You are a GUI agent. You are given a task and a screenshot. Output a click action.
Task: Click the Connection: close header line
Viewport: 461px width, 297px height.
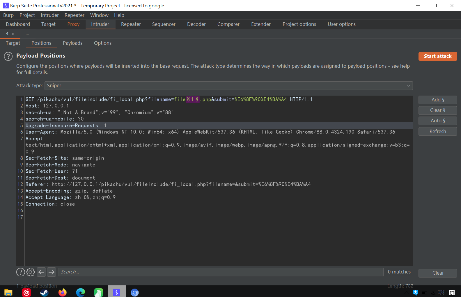click(x=50, y=204)
